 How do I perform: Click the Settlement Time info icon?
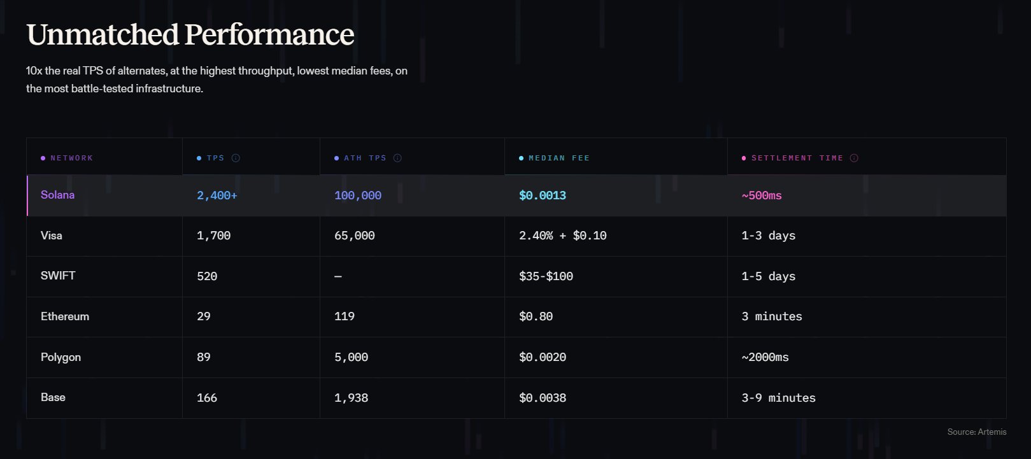(x=854, y=158)
